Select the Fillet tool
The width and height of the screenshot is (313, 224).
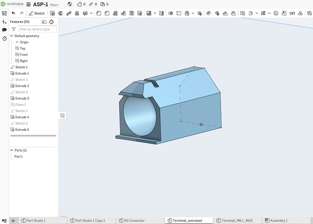(x=98, y=13)
